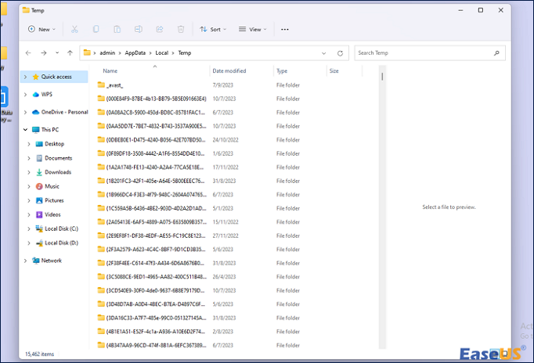Select Local Disk (C:) in sidebar

click(61, 228)
